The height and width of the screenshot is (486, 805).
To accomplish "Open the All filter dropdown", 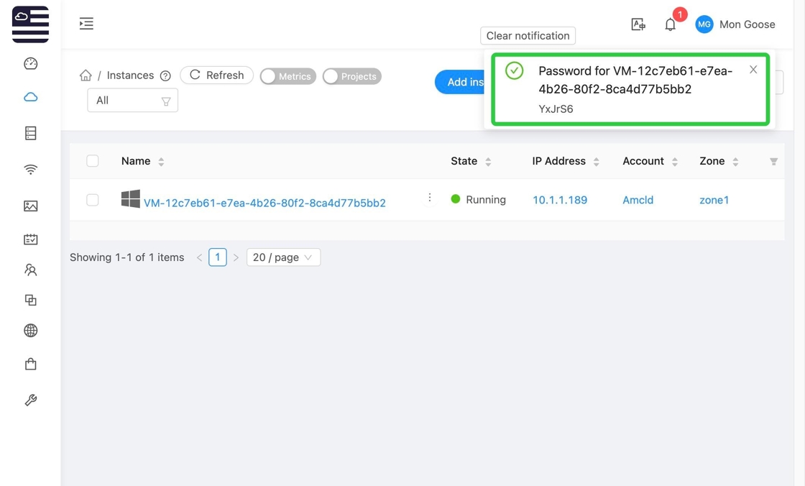I will tap(132, 101).
